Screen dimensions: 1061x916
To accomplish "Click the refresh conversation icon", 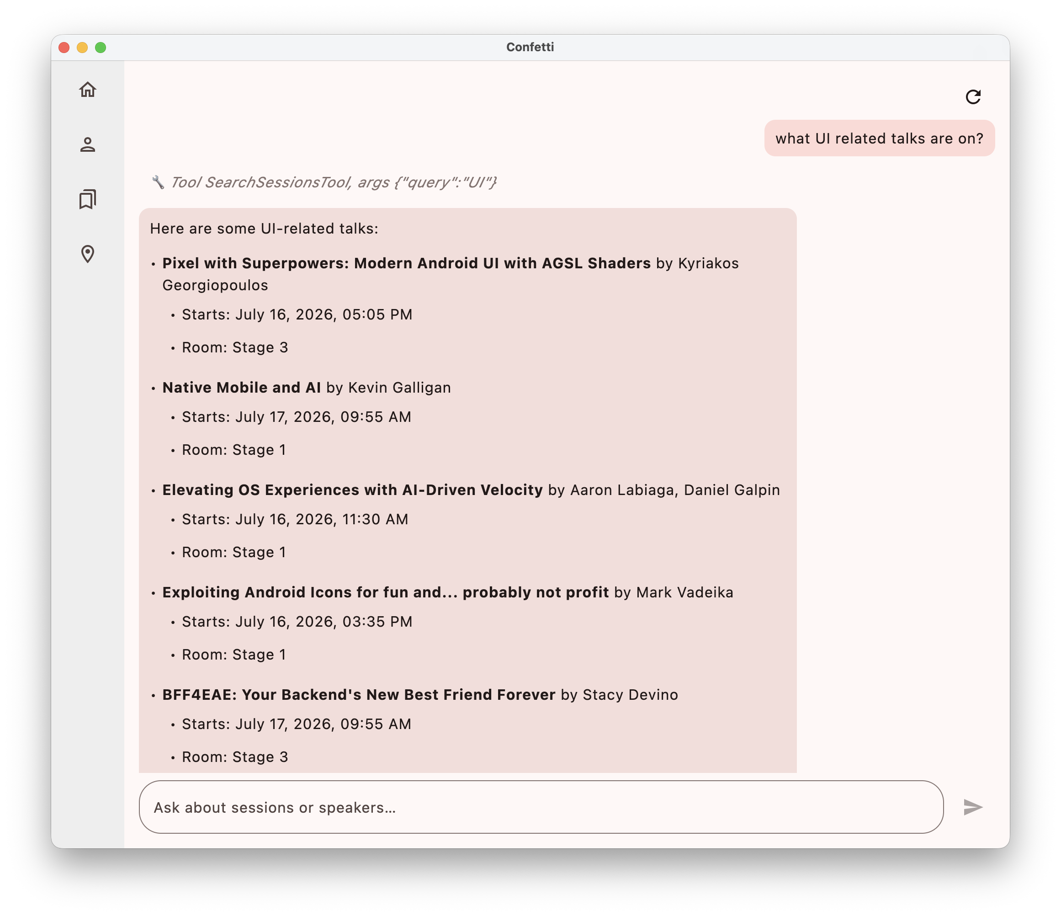I will [x=973, y=97].
